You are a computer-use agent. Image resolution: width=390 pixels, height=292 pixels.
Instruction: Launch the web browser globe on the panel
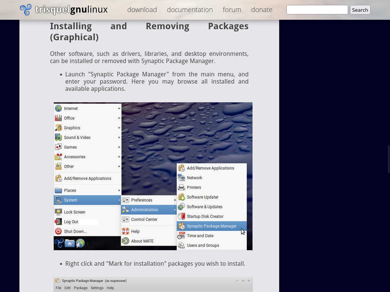[x=80, y=243]
